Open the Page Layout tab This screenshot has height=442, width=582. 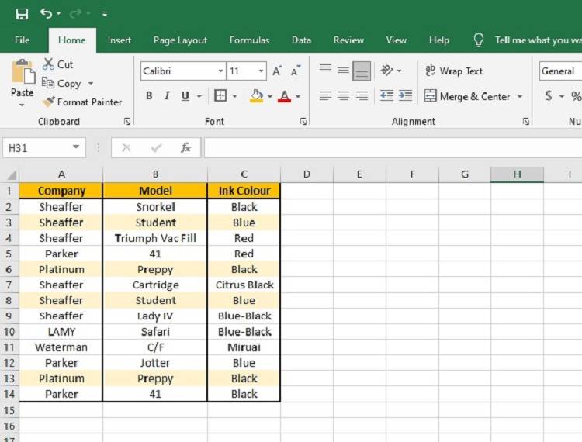pyautogui.click(x=180, y=40)
